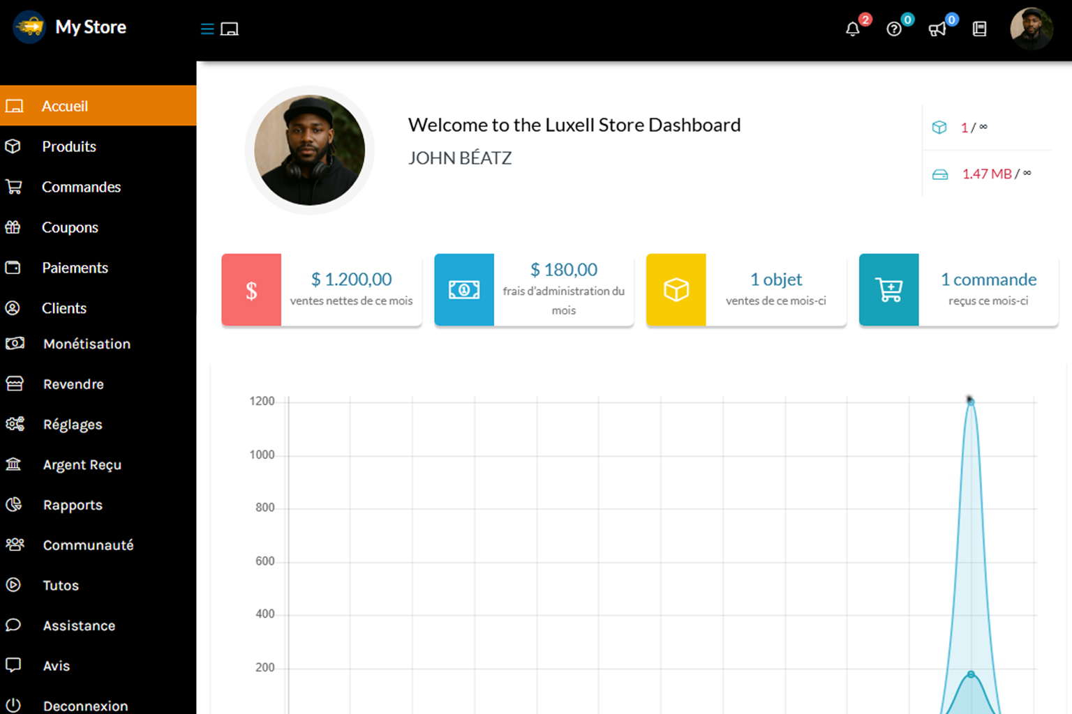Go to the Accueil menu item
1072x714 pixels.
pyautogui.click(x=64, y=106)
